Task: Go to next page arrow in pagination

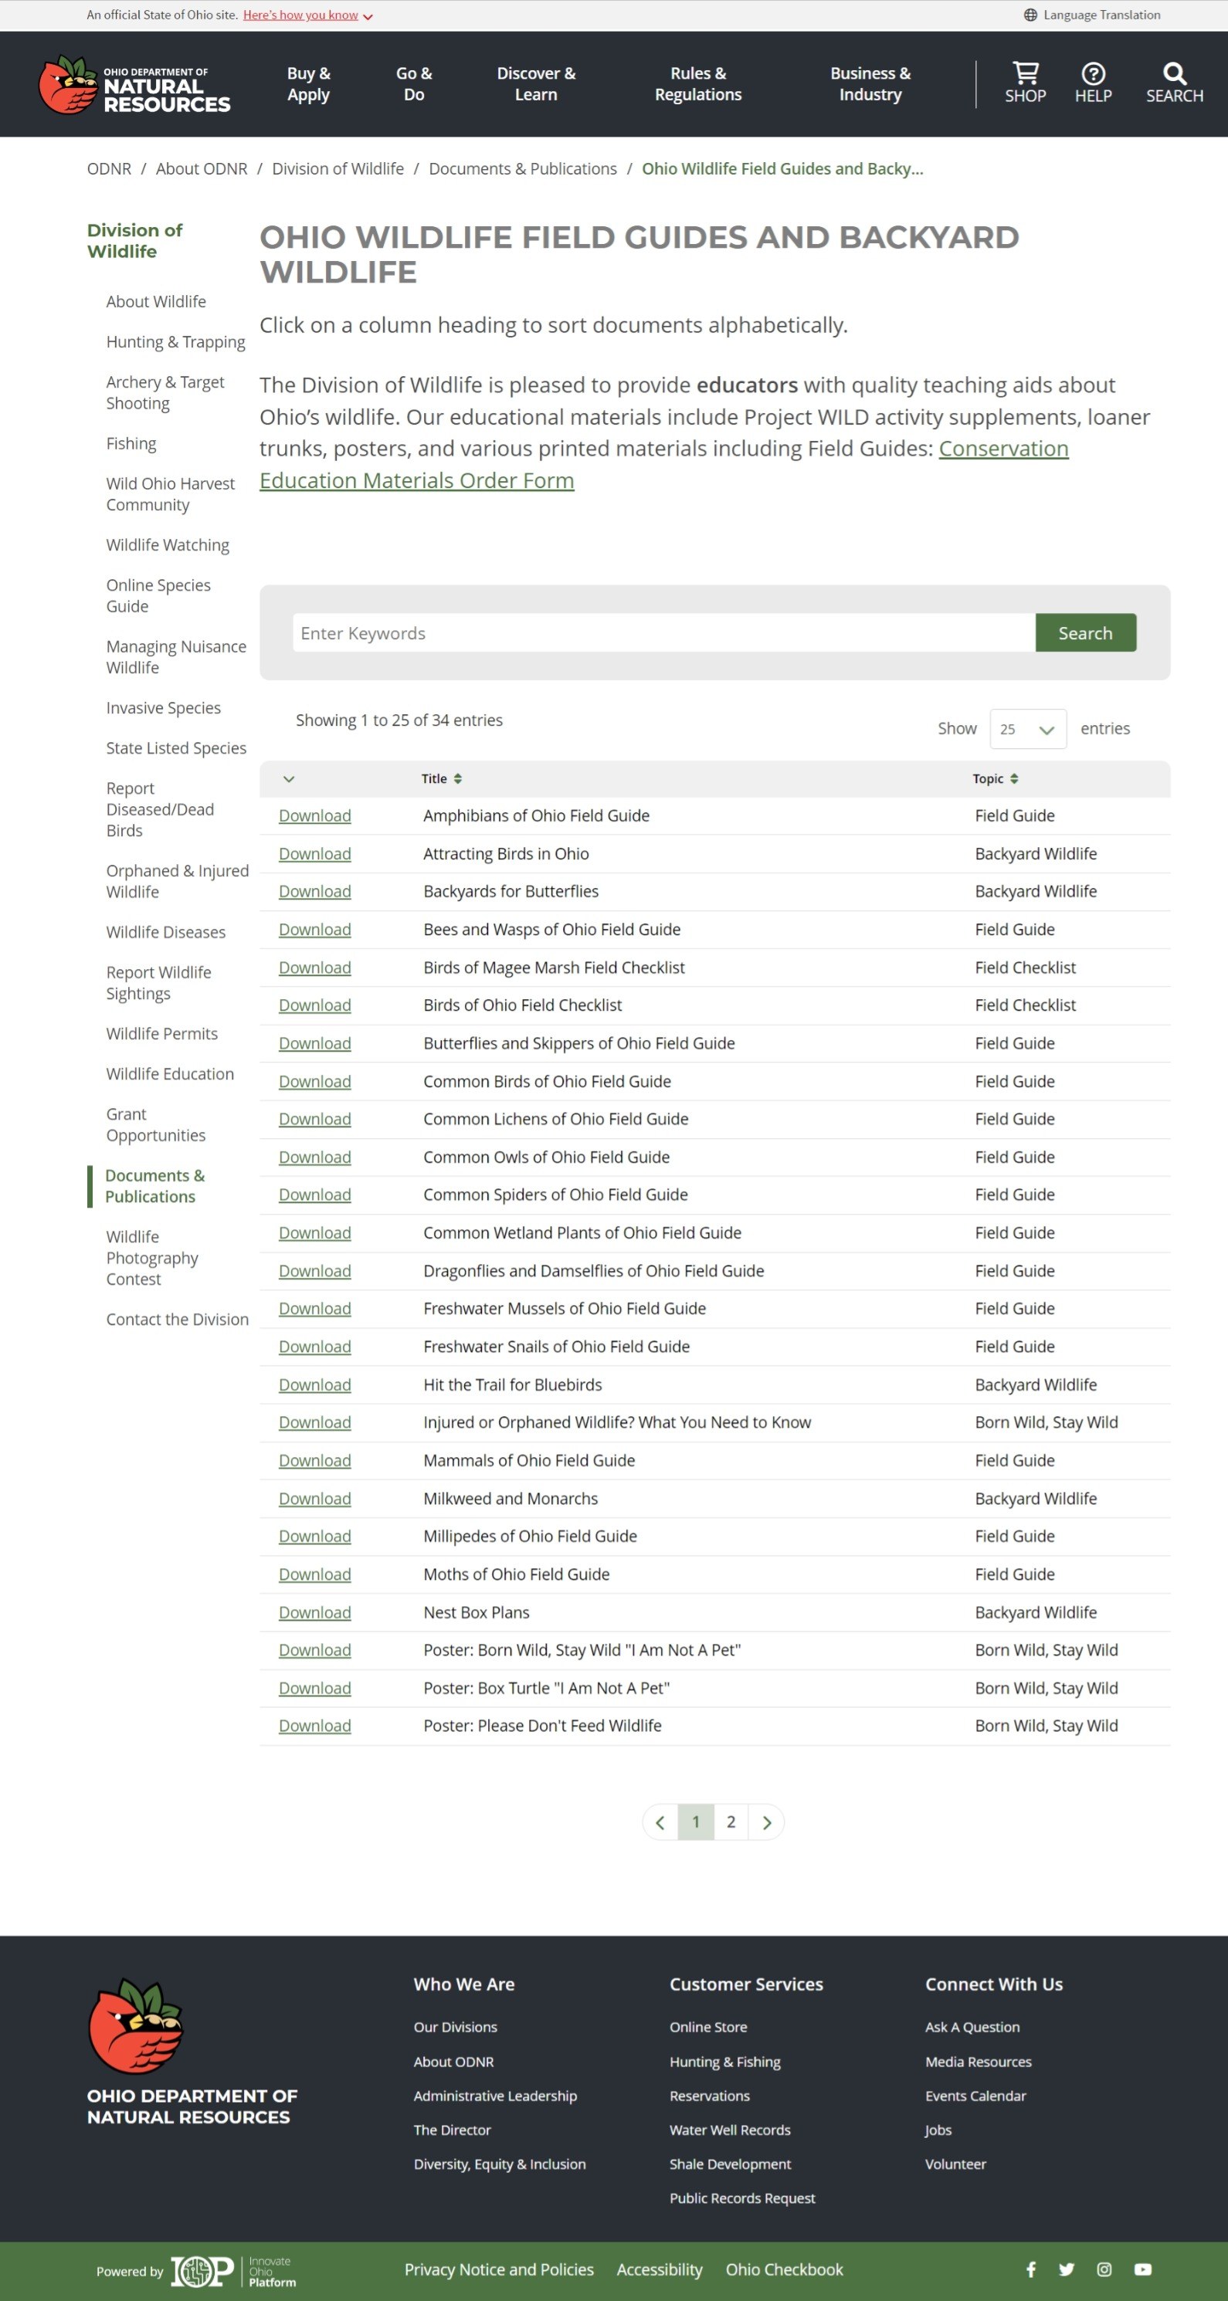Action: (767, 1822)
